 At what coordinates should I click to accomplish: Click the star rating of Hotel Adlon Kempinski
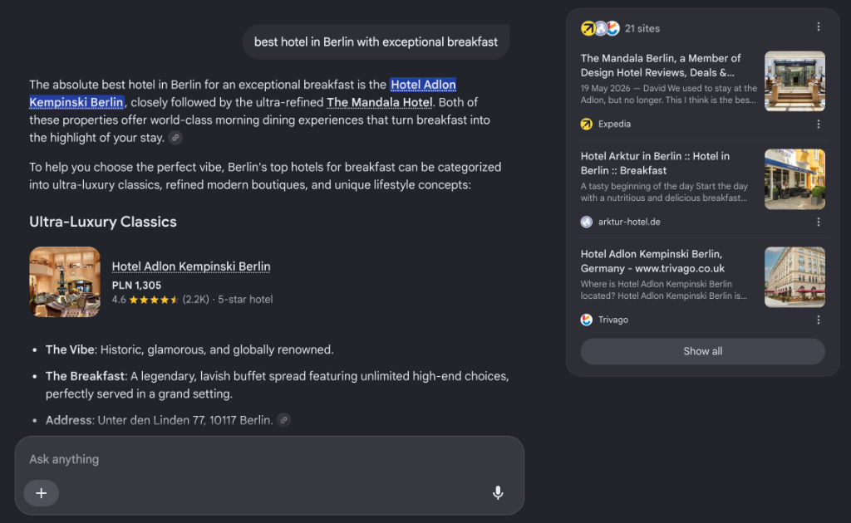click(x=154, y=300)
